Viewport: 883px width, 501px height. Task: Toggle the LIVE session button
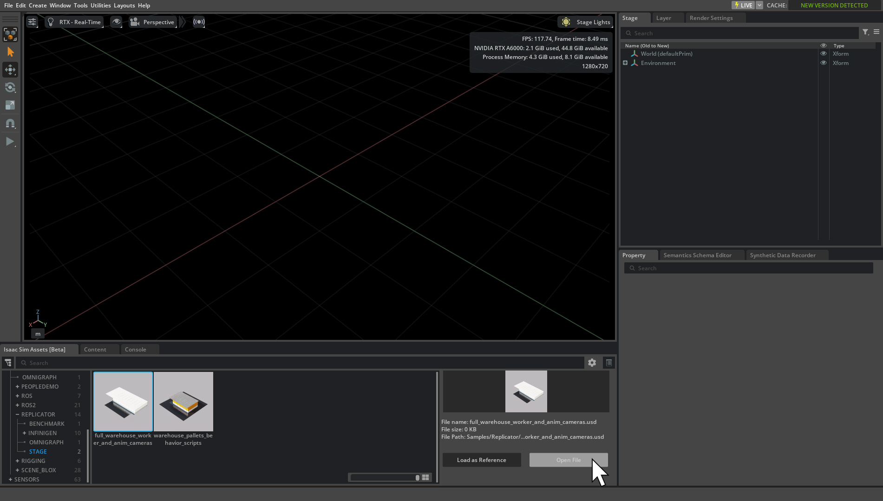coord(743,5)
